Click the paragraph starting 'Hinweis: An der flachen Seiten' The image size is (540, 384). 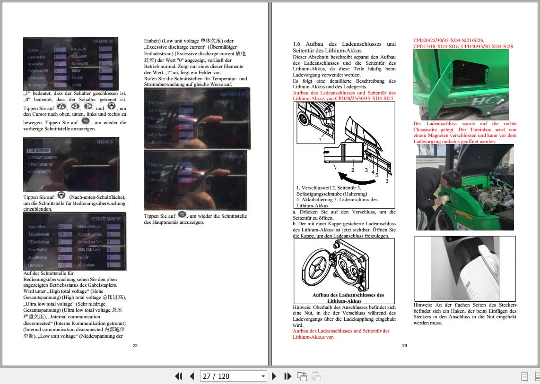click(x=465, y=314)
